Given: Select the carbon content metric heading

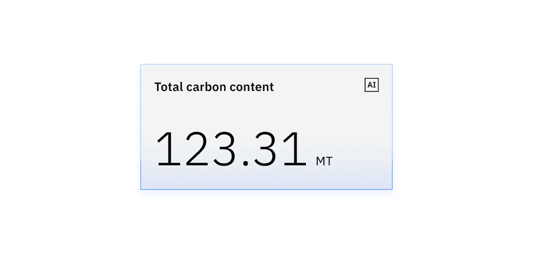Looking at the screenshot, I should [x=214, y=87].
